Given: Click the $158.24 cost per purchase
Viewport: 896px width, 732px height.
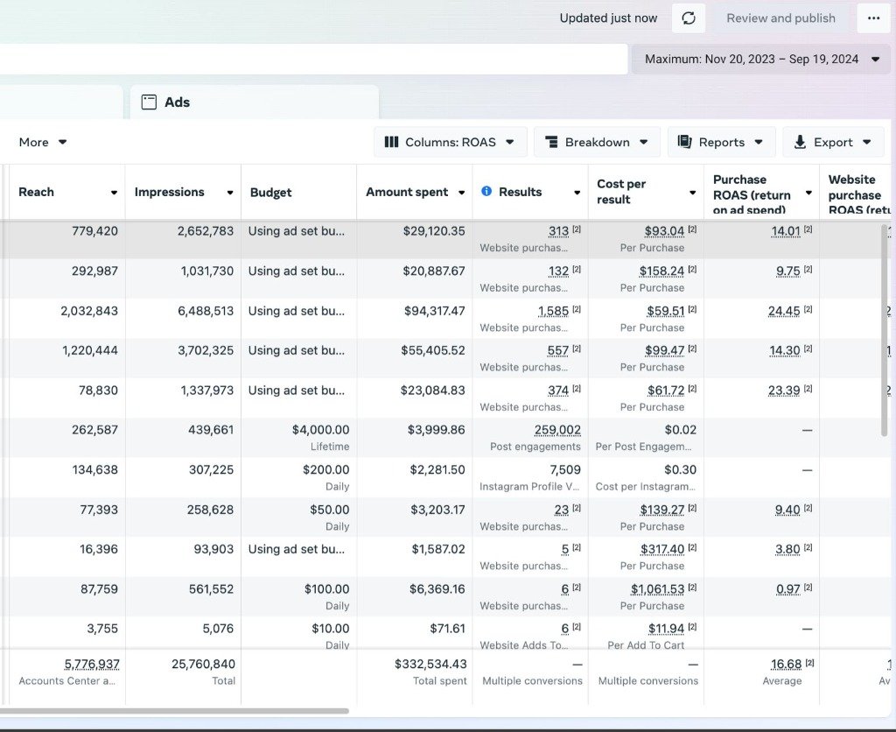Looking at the screenshot, I should coord(661,271).
